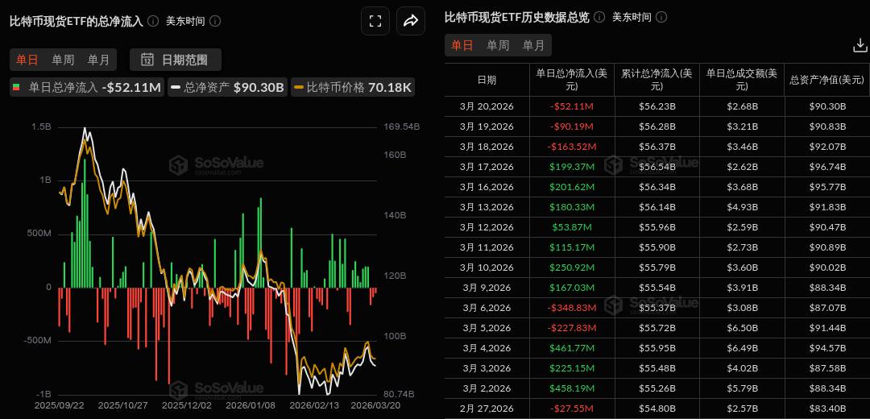Click calendar icon in 日期范围 button

pyautogui.click(x=147, y=60)
